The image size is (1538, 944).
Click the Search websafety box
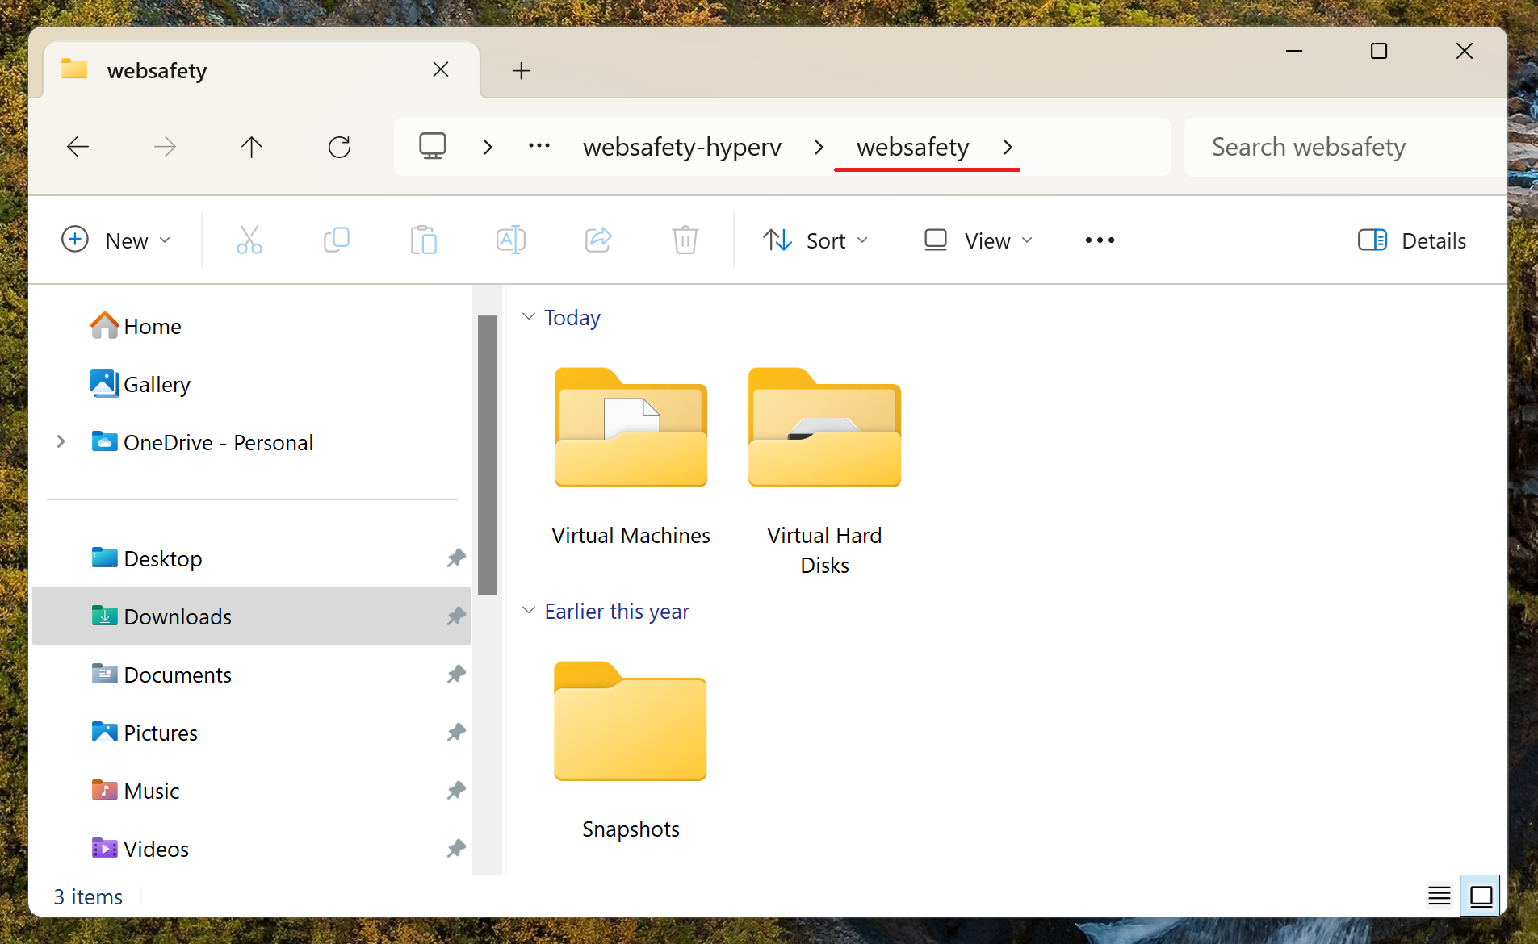(x=1345, y=147)
